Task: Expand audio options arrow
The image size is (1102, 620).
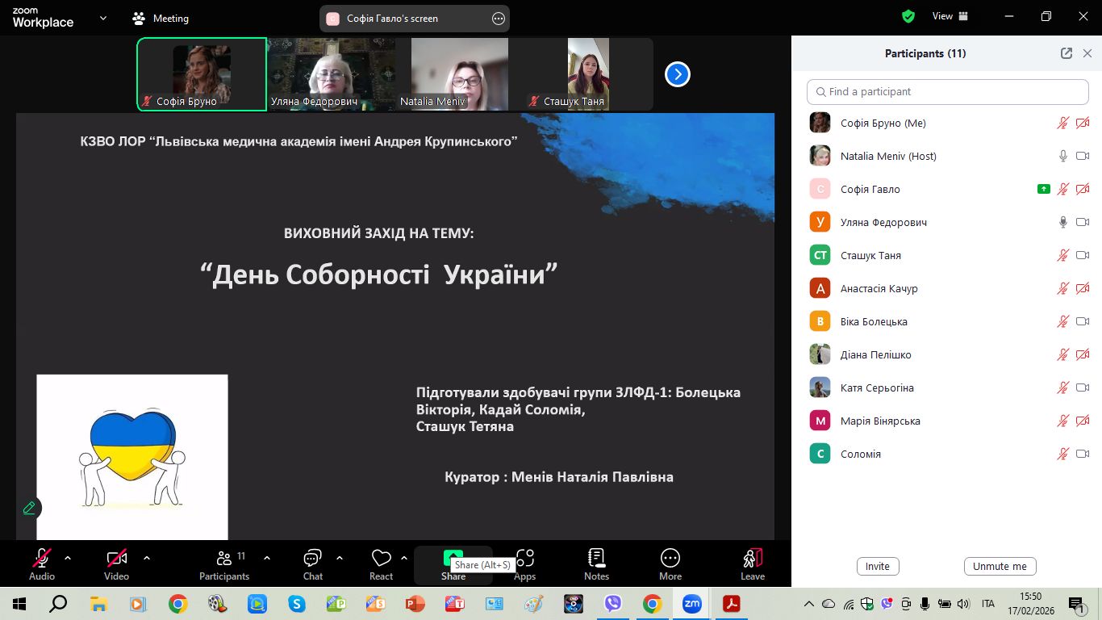Action: point(68,558)
